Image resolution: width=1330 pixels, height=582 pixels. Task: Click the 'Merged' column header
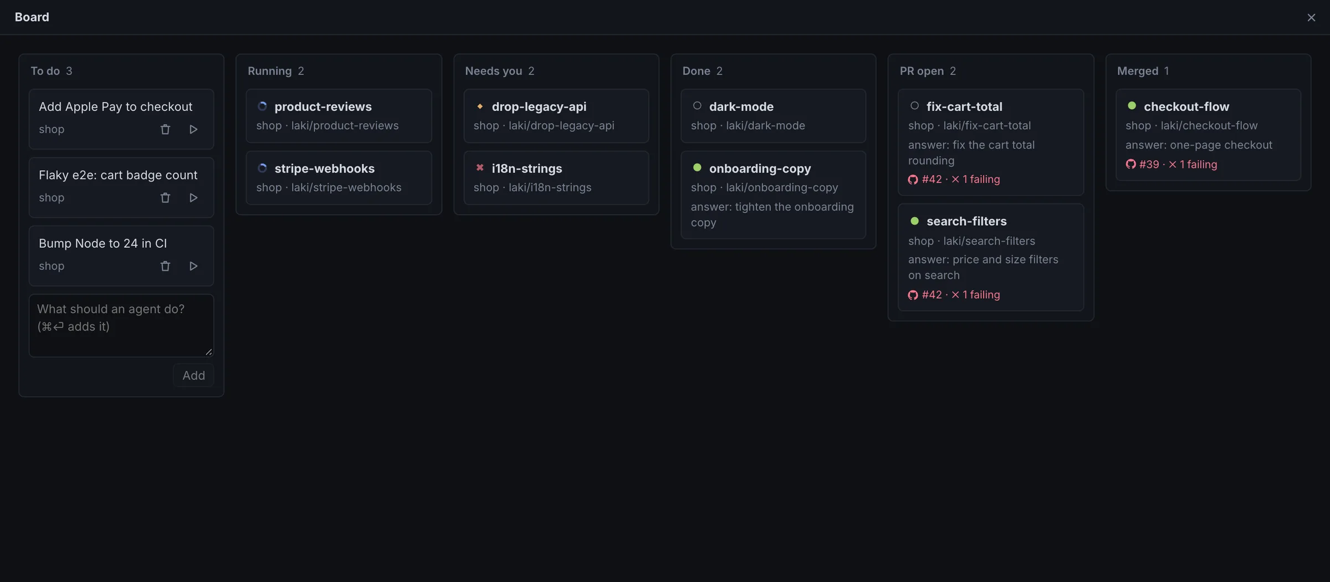click(1138, 71)
